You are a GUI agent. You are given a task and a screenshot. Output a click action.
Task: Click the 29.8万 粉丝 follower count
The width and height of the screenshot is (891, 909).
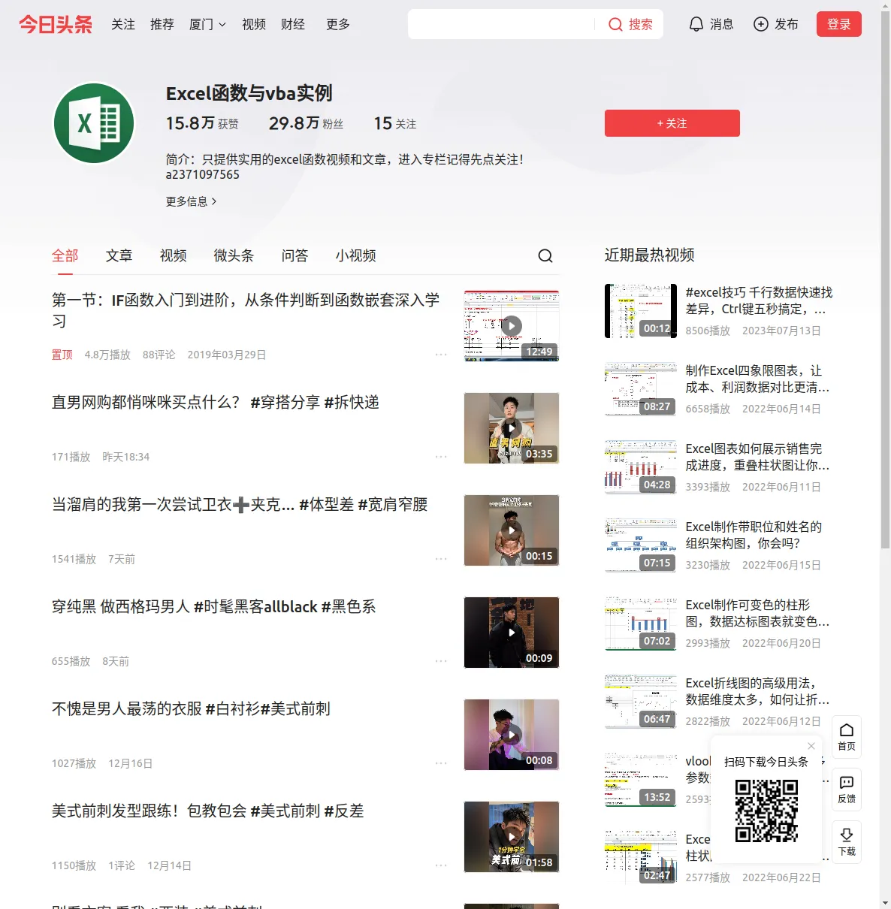tap(306, 123)
